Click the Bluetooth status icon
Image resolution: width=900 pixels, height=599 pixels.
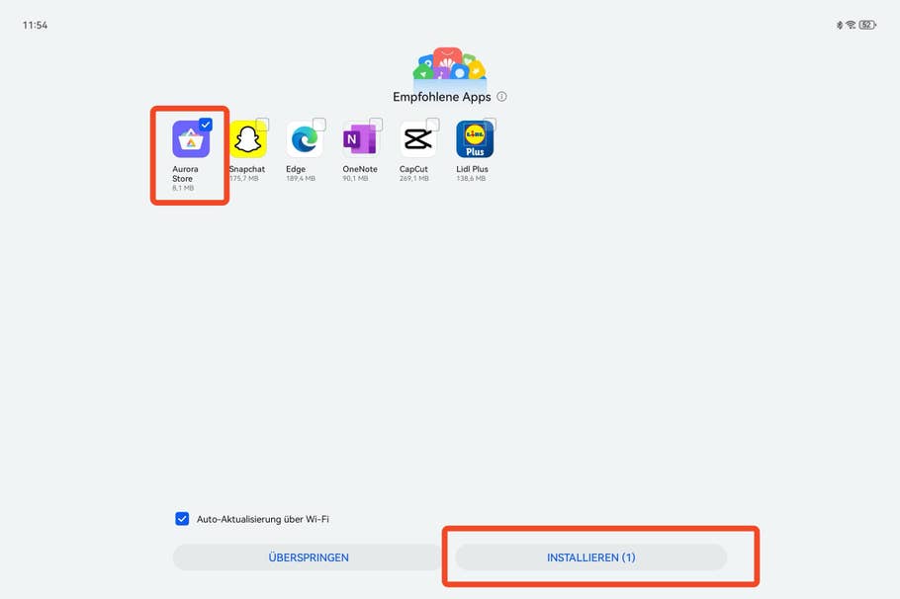point(840,24)
